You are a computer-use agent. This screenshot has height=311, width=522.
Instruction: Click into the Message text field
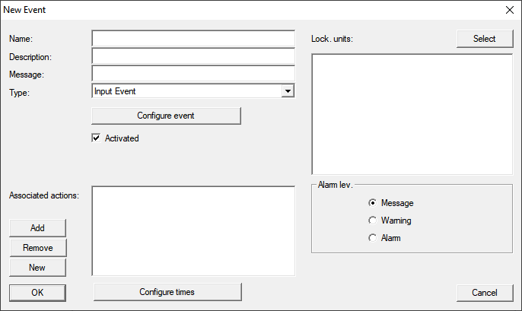coord(193,74)
